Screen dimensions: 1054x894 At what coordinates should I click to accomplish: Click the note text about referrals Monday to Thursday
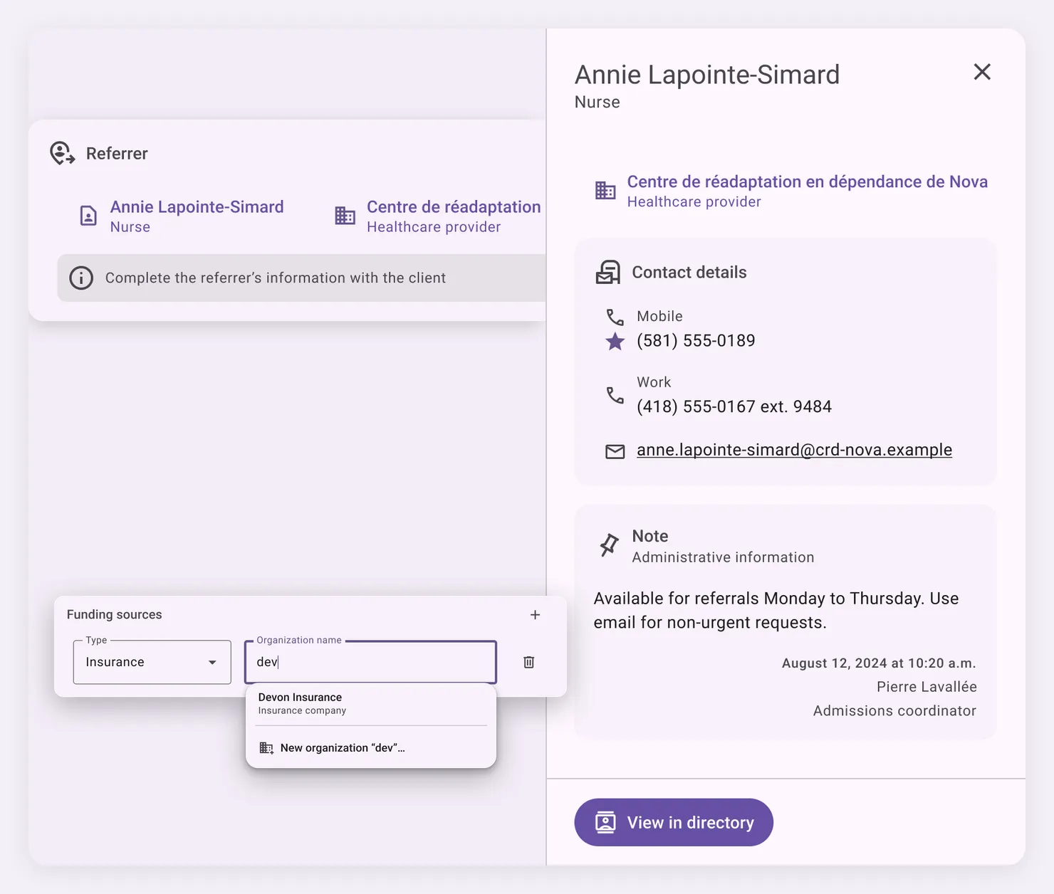click(776, 610)
